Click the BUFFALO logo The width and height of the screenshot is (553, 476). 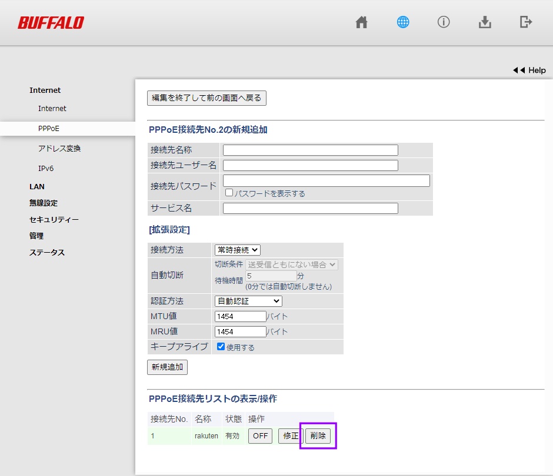(51, 23)
